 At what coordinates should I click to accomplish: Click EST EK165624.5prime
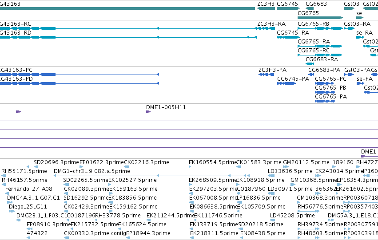click(120, 229)
